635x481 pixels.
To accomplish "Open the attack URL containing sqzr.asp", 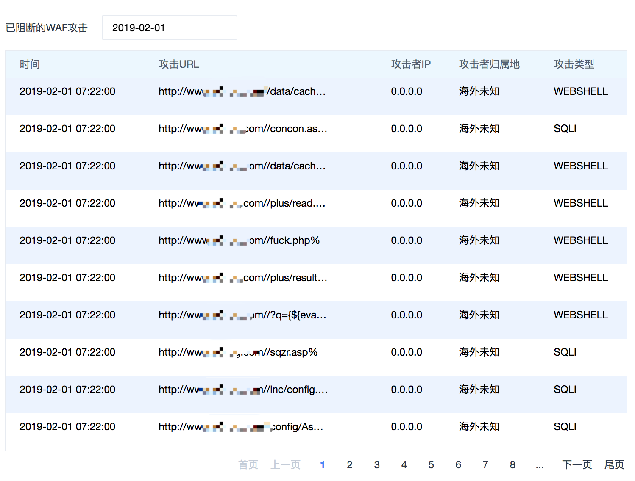I will (238, 352).
